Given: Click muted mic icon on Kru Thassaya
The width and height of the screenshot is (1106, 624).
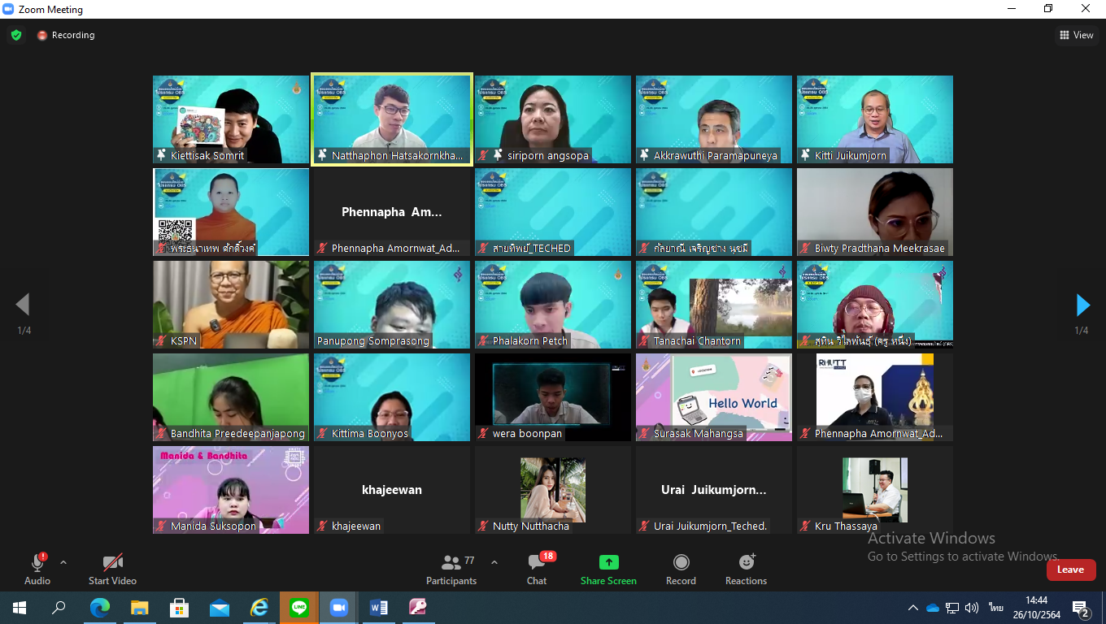Looking at the screenshot, I should tap(806, 526).
